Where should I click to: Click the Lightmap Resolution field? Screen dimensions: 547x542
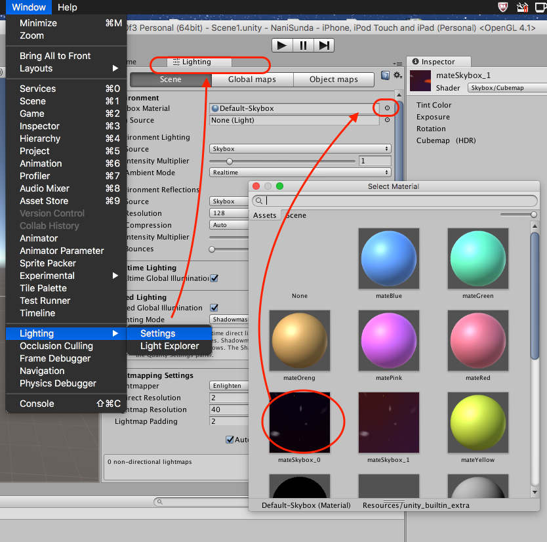229,409
